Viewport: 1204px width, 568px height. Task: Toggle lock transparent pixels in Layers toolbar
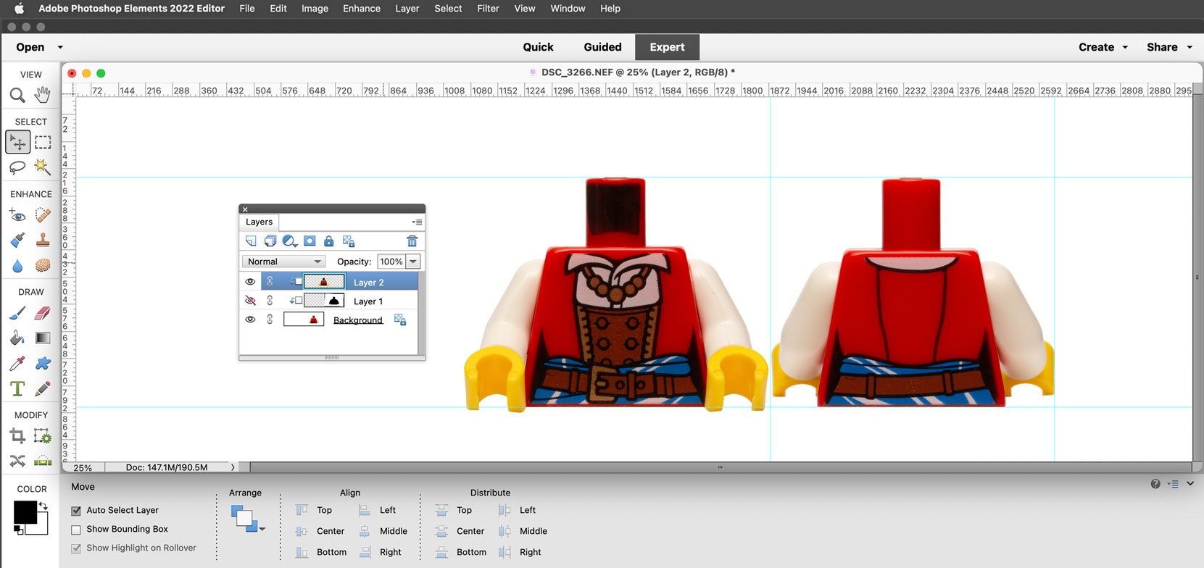[x=349, y=241]
